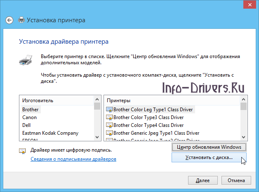The width and height of the screenshot is (259, 192).
Task: Select Canon in the manufacturer list
Action: point(30,117)
